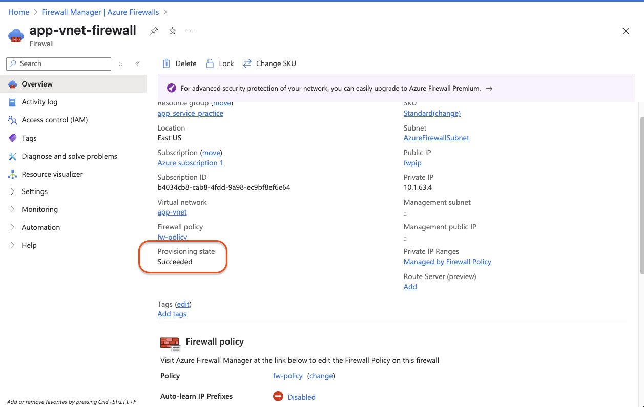Click the search magnifier icon in sidebar
This screenshot has height=407, width=644.
point(13,63)
